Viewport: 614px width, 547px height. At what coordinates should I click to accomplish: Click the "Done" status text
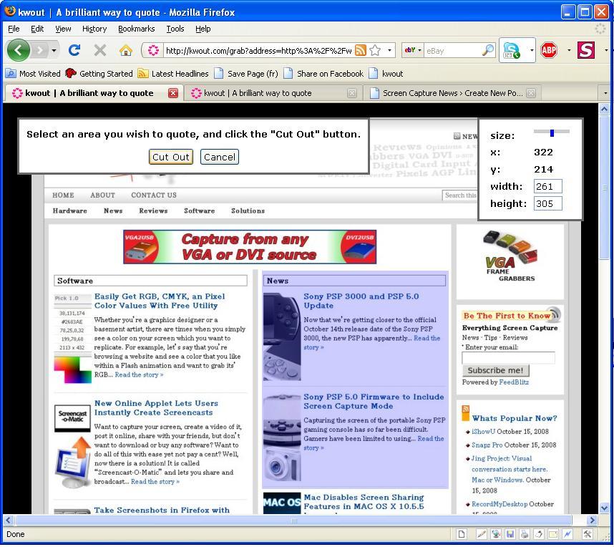pos(16,534)
